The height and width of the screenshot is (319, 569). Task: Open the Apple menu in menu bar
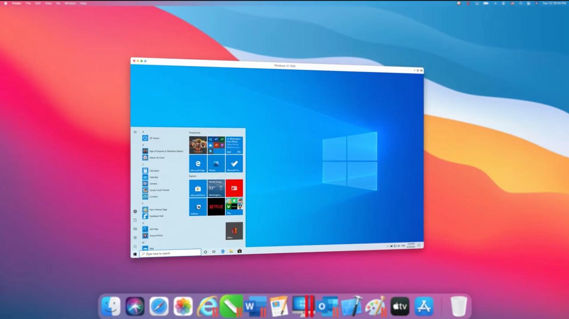5,3
